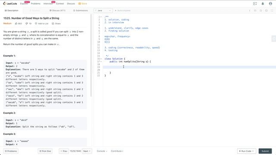Open the Java language dropdown
Image resolution: width=276 pixels, height=155 pixels.
click(103, 10)
